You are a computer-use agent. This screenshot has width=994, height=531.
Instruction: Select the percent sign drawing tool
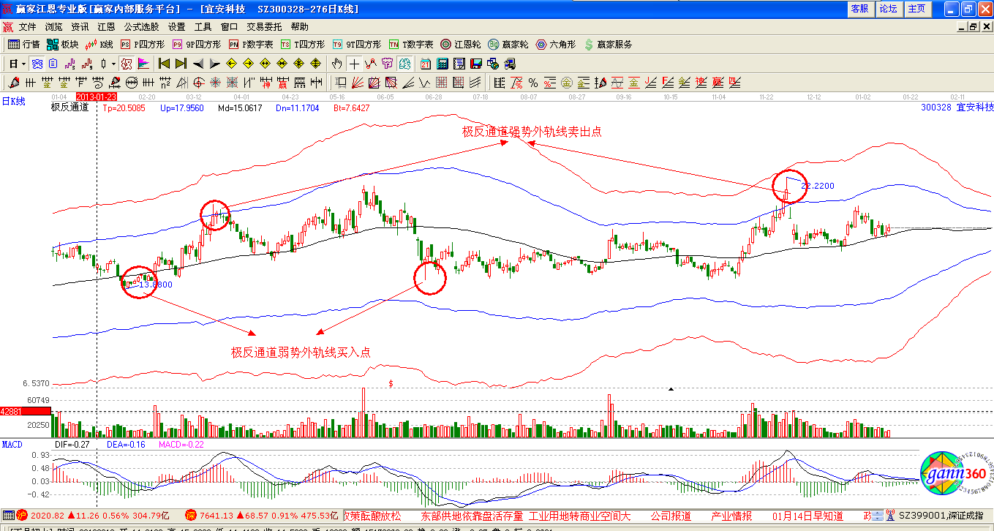(532, 82)
